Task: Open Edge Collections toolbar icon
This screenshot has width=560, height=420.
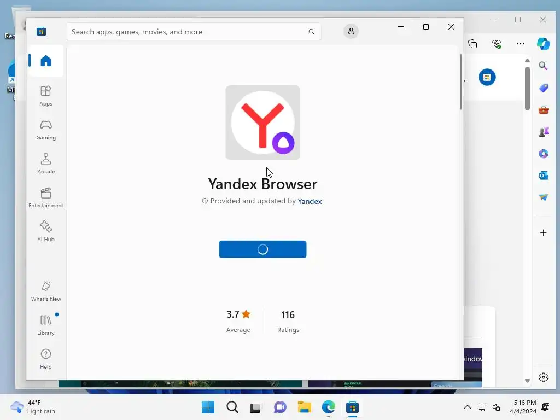Action: pyautogui.click(x=472, y=44)
